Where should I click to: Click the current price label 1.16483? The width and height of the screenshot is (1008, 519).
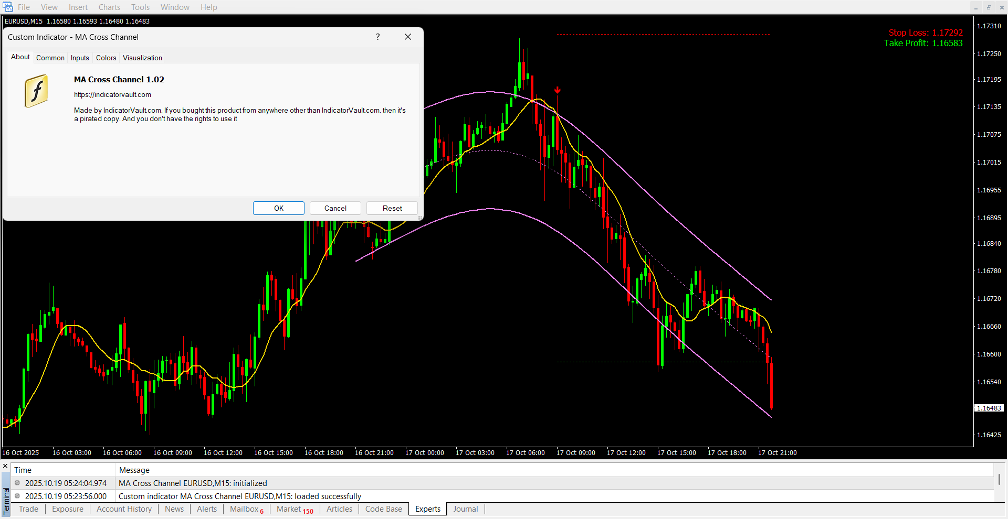[989, 408]
